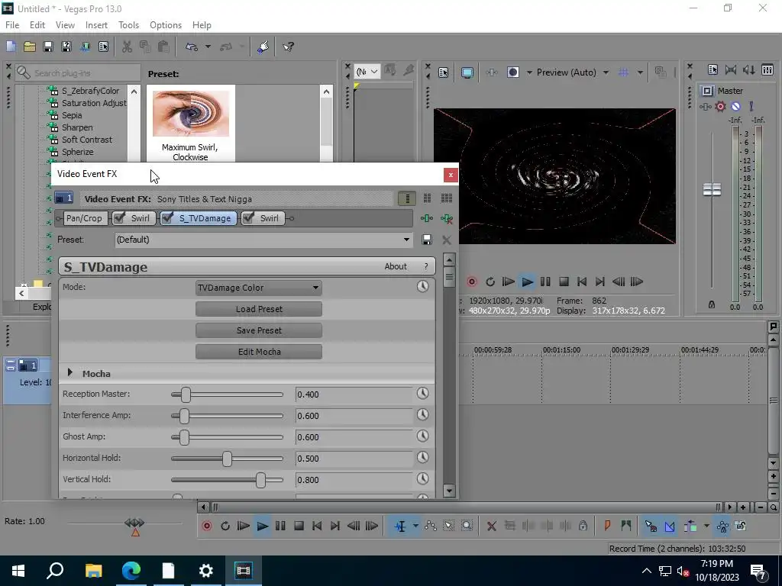Click About in the S_TVDamage header

[396, 266]
